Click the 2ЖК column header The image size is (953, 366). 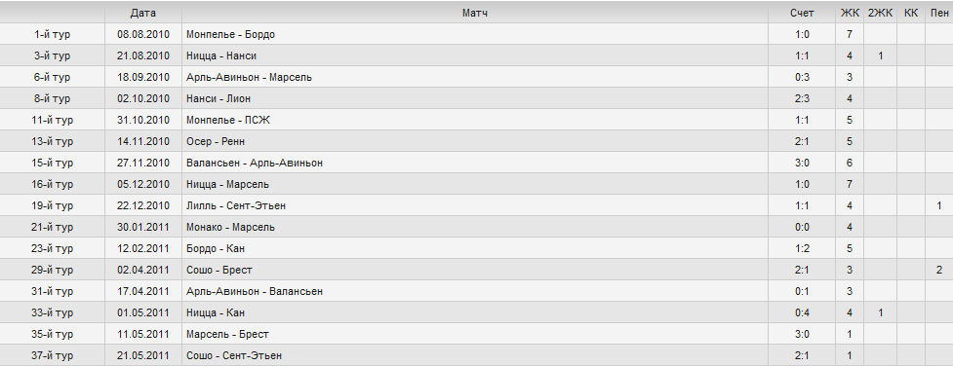[880, 13]
